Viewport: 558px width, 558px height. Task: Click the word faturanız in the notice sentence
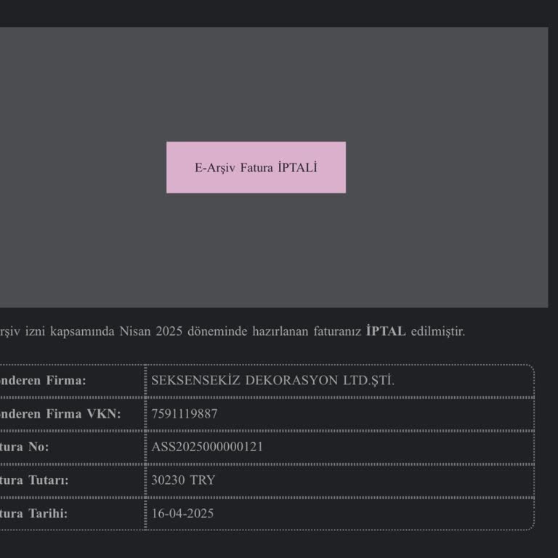coord(336,331)
